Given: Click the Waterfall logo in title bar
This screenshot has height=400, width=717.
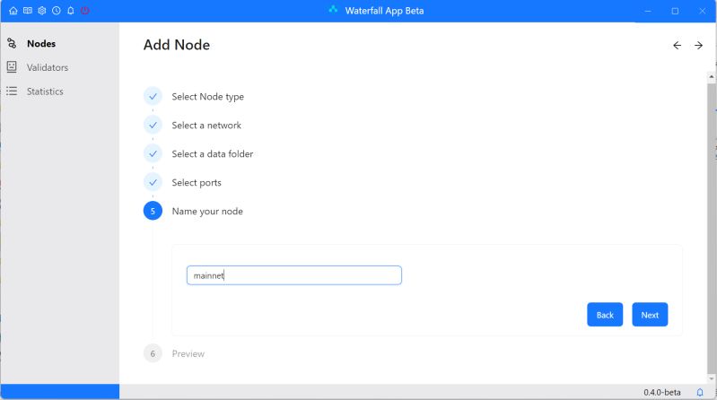Looking at the screenshot, I should click(333, 10).
